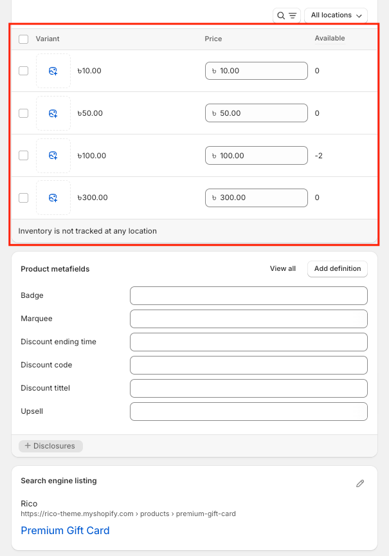Click 'Inventory is not tracked at any location'
This screenshot has width=389, height=556.
tap(87, 231)
